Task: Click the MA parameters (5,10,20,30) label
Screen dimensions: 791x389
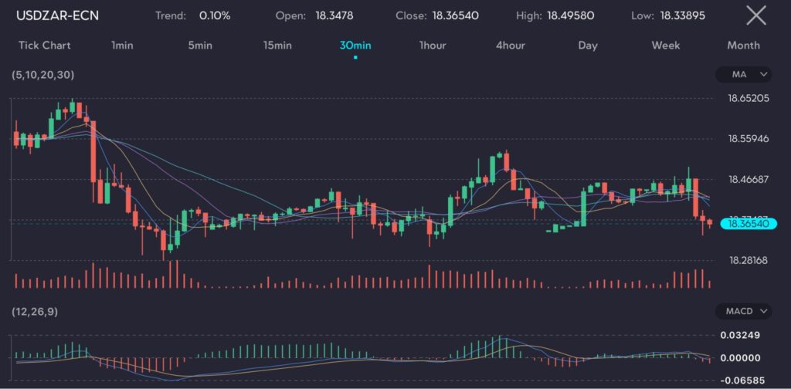Action: (43, 75)
